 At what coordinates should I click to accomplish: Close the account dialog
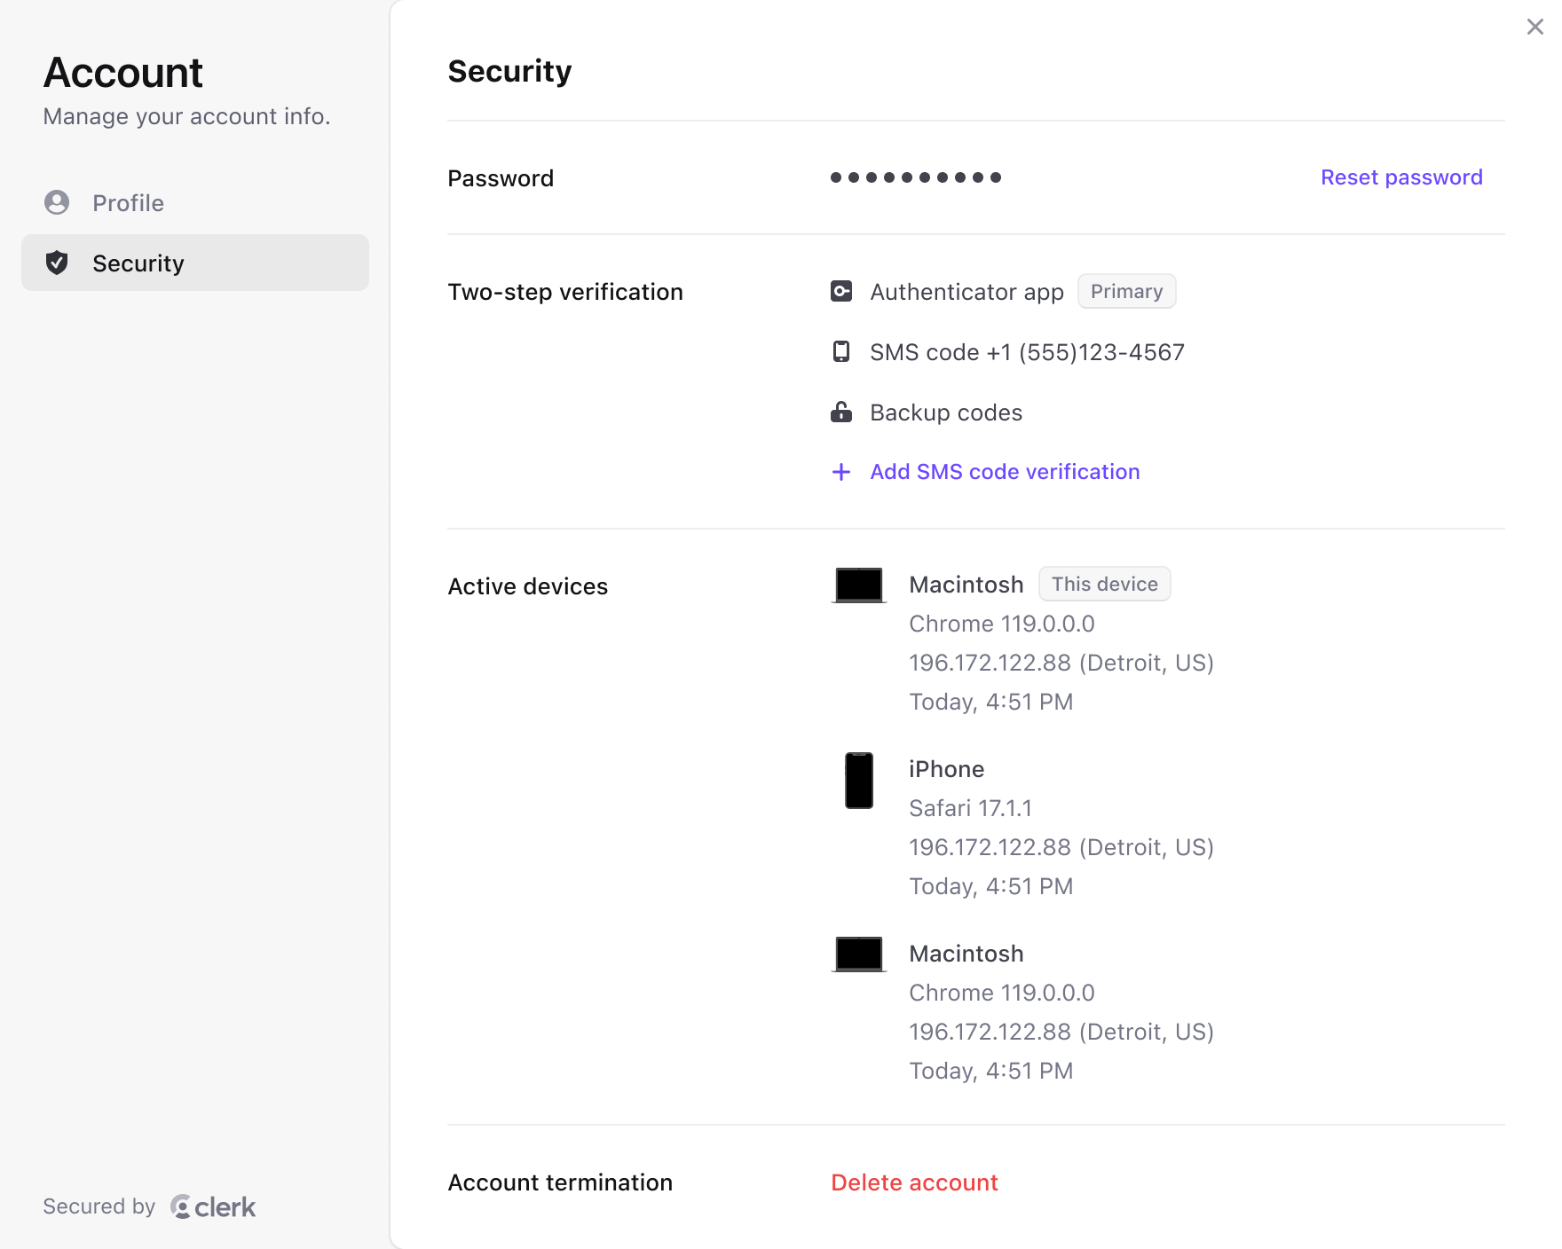pos(1534,27)
